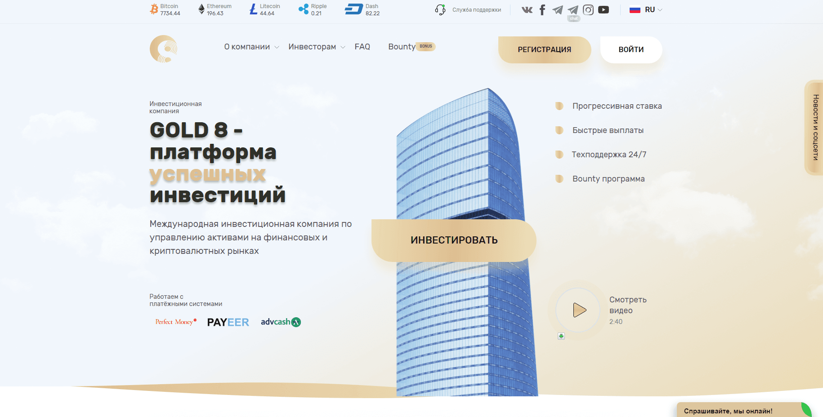Open the FAQ menu item
Viewport: 823px width, 417px height.
(362, 47)
